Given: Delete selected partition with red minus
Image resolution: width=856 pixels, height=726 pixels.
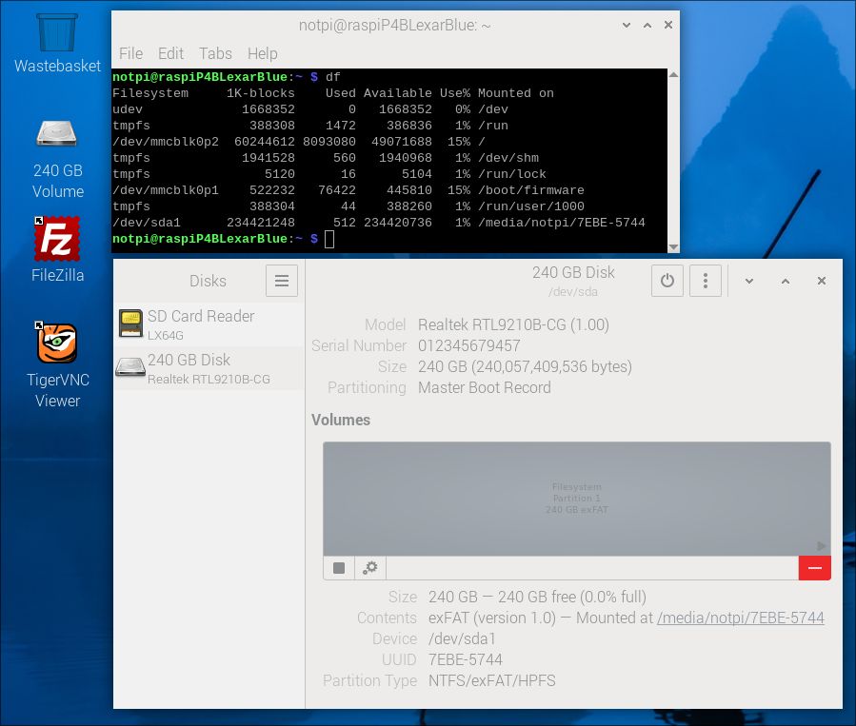Looking at the screenshot, I should pos(814,568).
